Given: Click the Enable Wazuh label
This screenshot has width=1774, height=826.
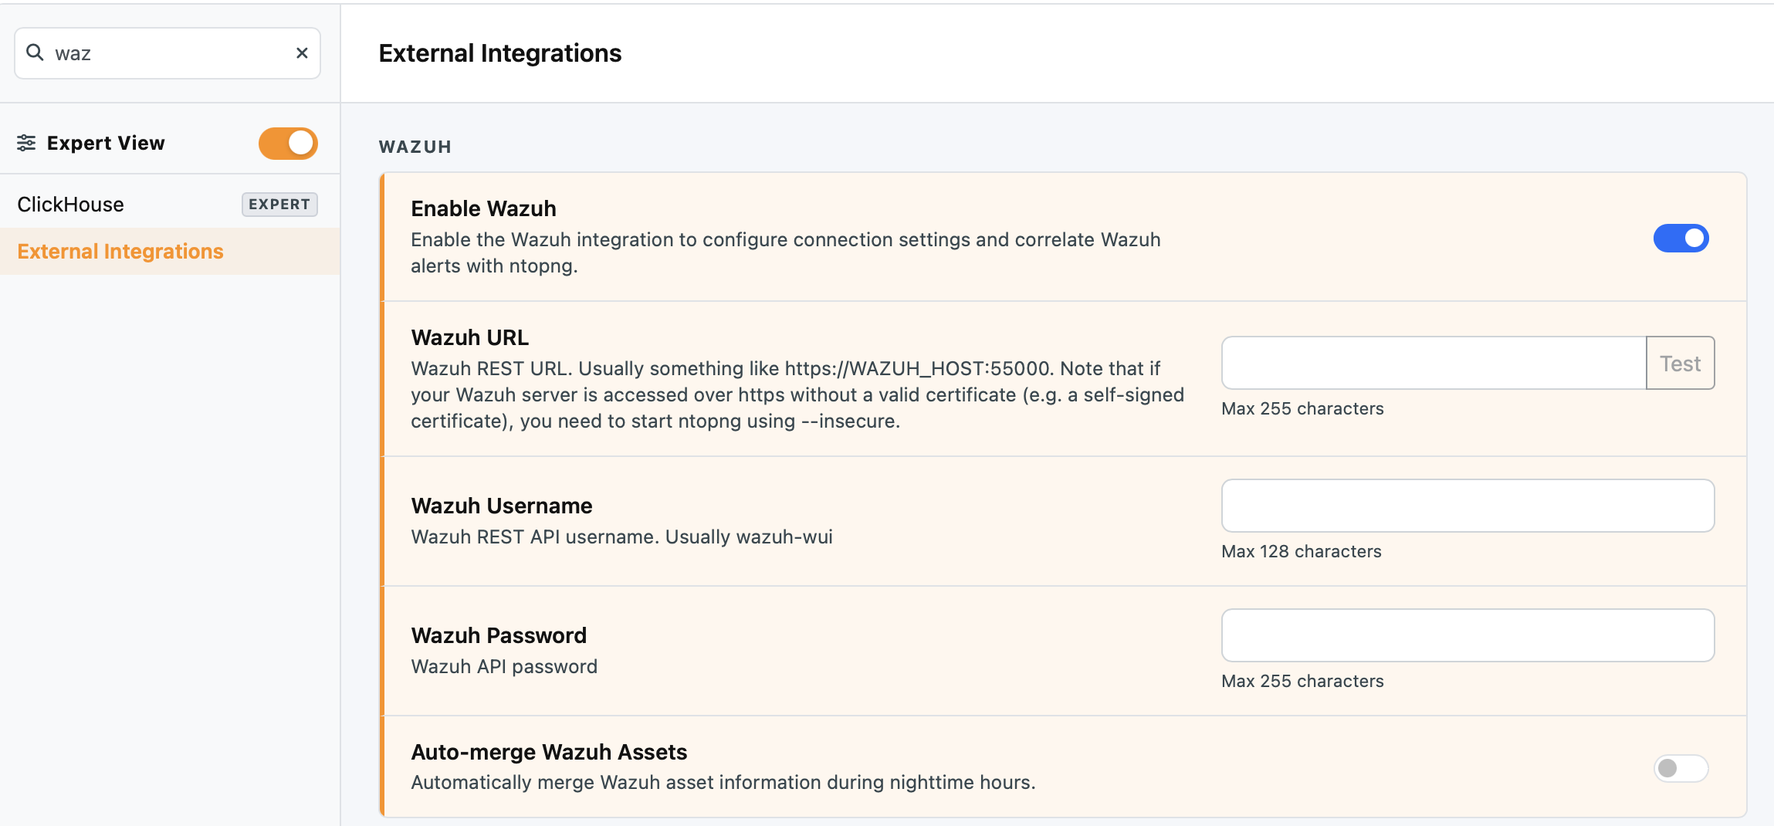Looking at the screenshot, I should coord(483,208).
